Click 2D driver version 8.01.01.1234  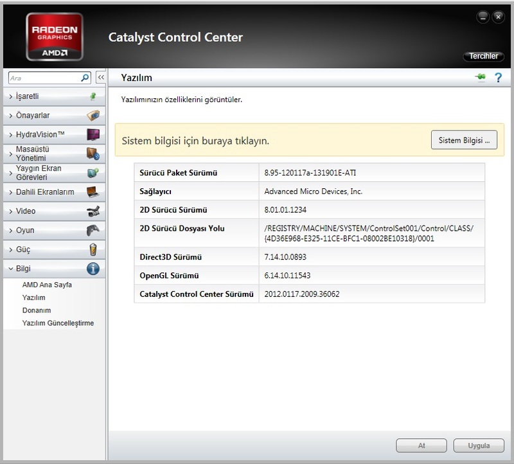pos(285,210)
